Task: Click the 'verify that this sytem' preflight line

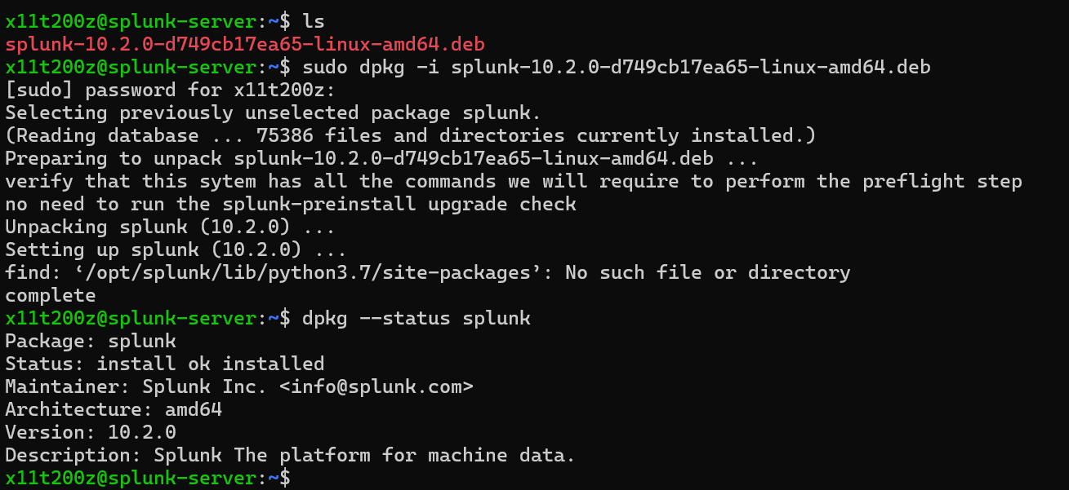Action: pos(513,180)
